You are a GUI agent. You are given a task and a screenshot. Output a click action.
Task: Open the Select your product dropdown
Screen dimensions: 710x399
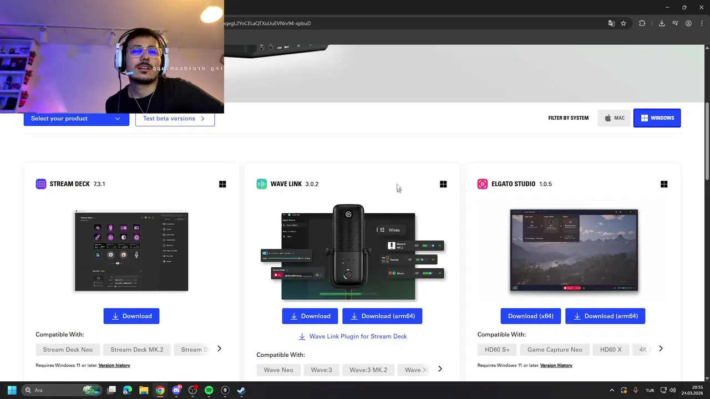click(x=77, y=119)
